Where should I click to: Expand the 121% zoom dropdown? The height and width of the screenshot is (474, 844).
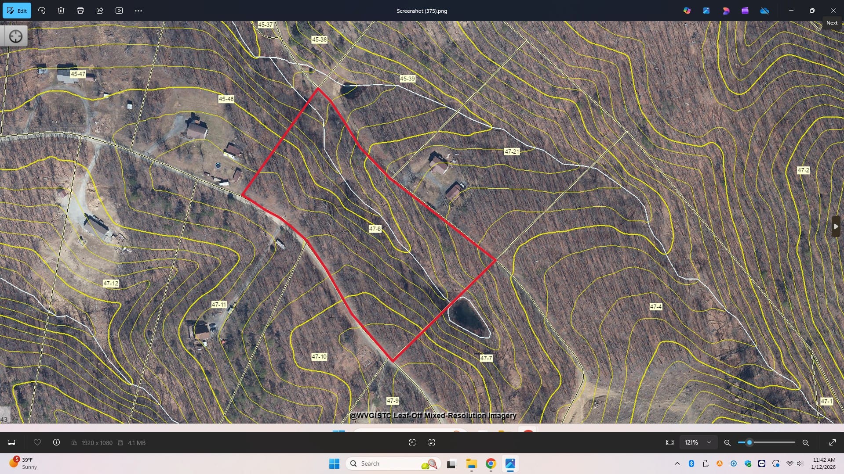(709, 442)
